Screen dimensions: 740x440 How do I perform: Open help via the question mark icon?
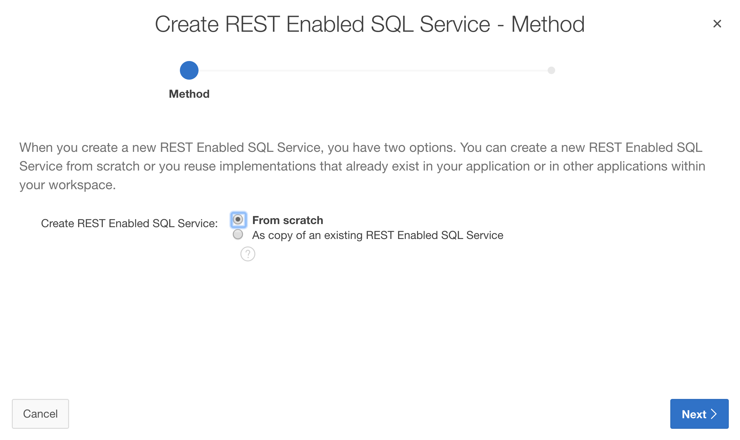tap(248, 254)
